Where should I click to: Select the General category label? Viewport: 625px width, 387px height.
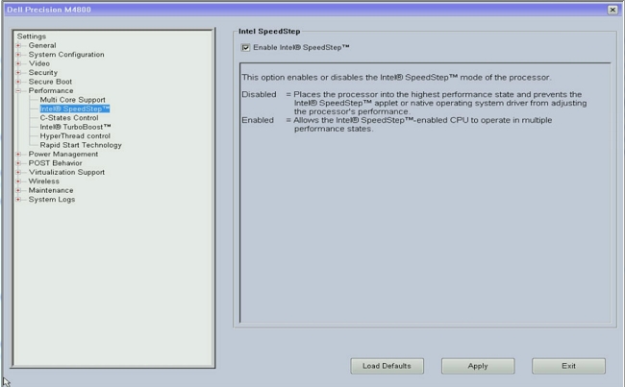42,45
